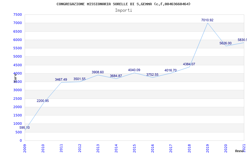Click the 2000 y-axis value
Image resolution: width=247 pixels, height=154 pixels.
coord(18,107)
